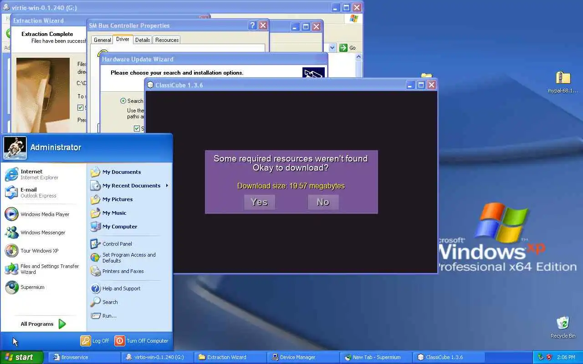Select the Search radio option in Hardware Wizard
583x364 pixels.
coord(123,101)
